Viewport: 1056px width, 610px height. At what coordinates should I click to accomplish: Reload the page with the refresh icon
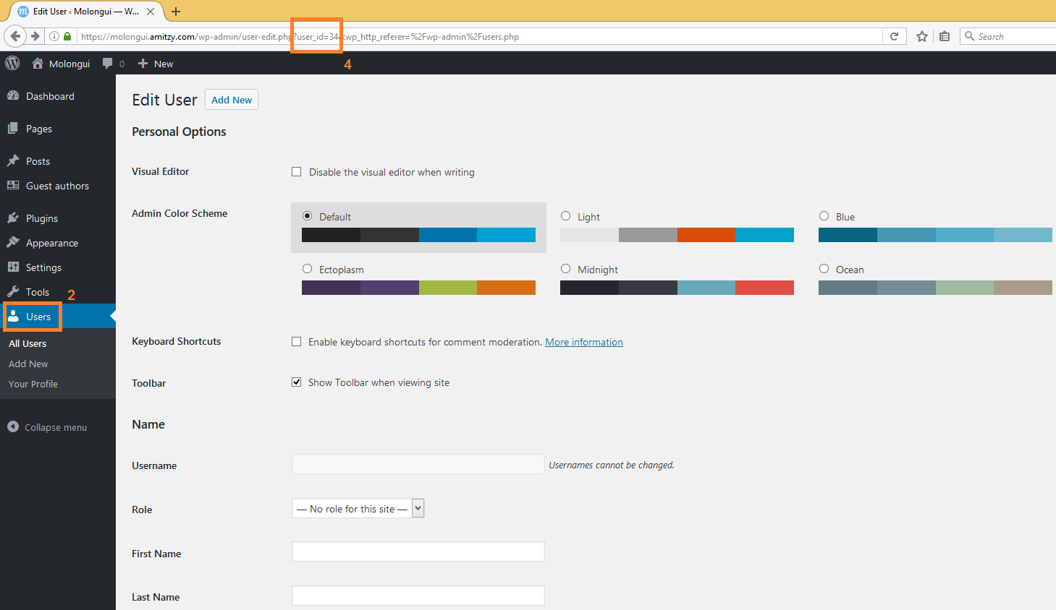pos(894,36)
